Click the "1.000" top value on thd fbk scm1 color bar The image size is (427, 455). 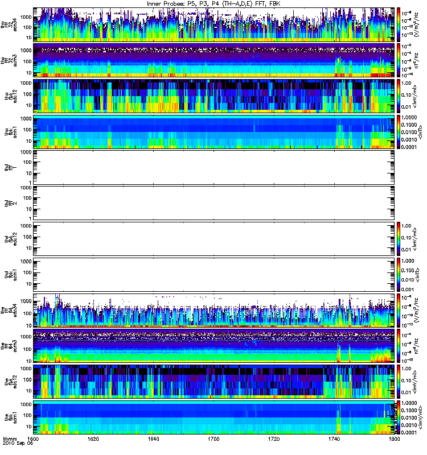point(408,260)
